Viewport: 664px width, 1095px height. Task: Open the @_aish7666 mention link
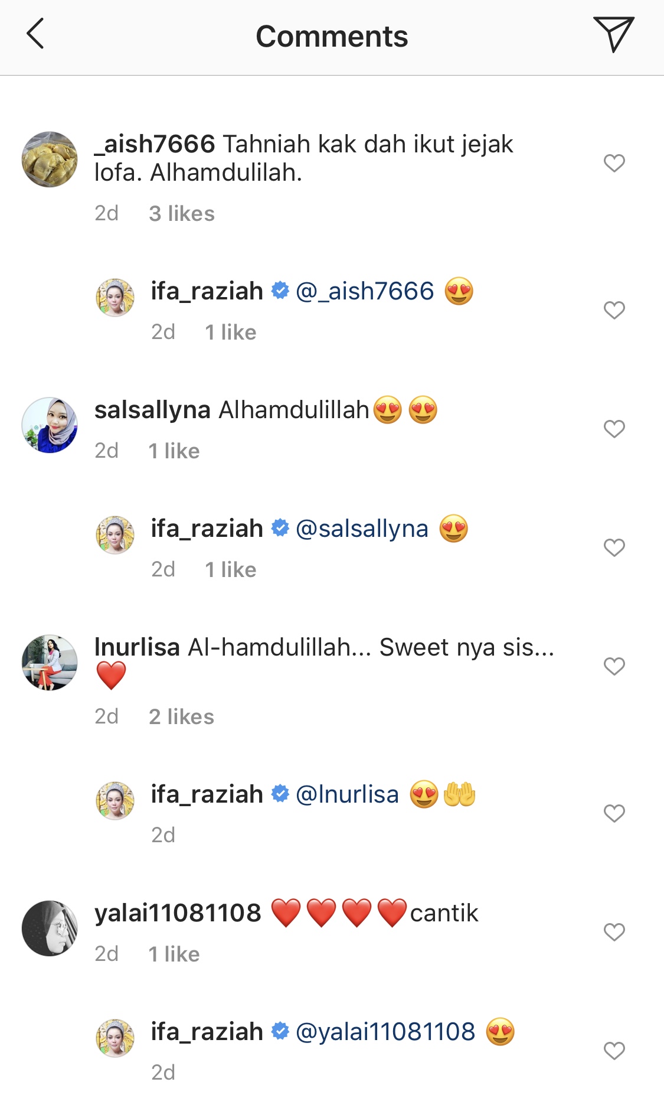365,291
